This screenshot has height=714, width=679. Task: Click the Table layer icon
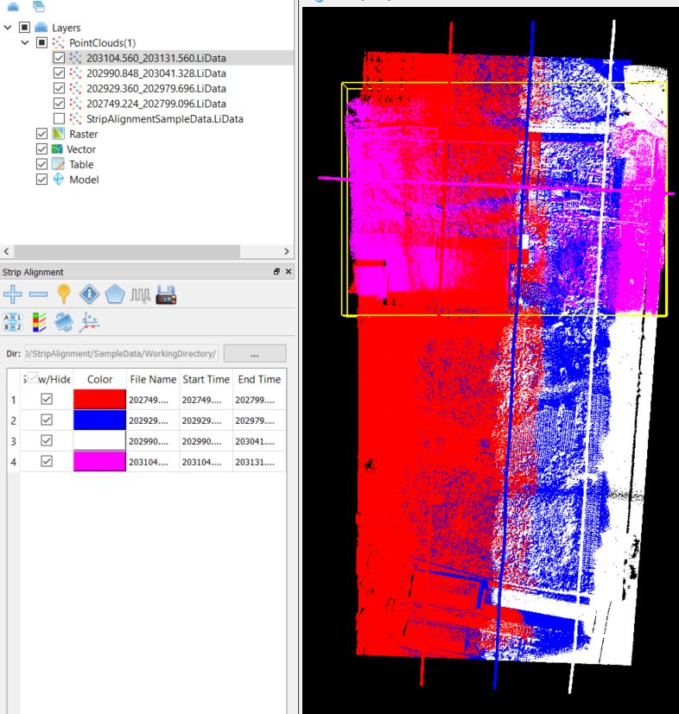(x=59, y=164)
